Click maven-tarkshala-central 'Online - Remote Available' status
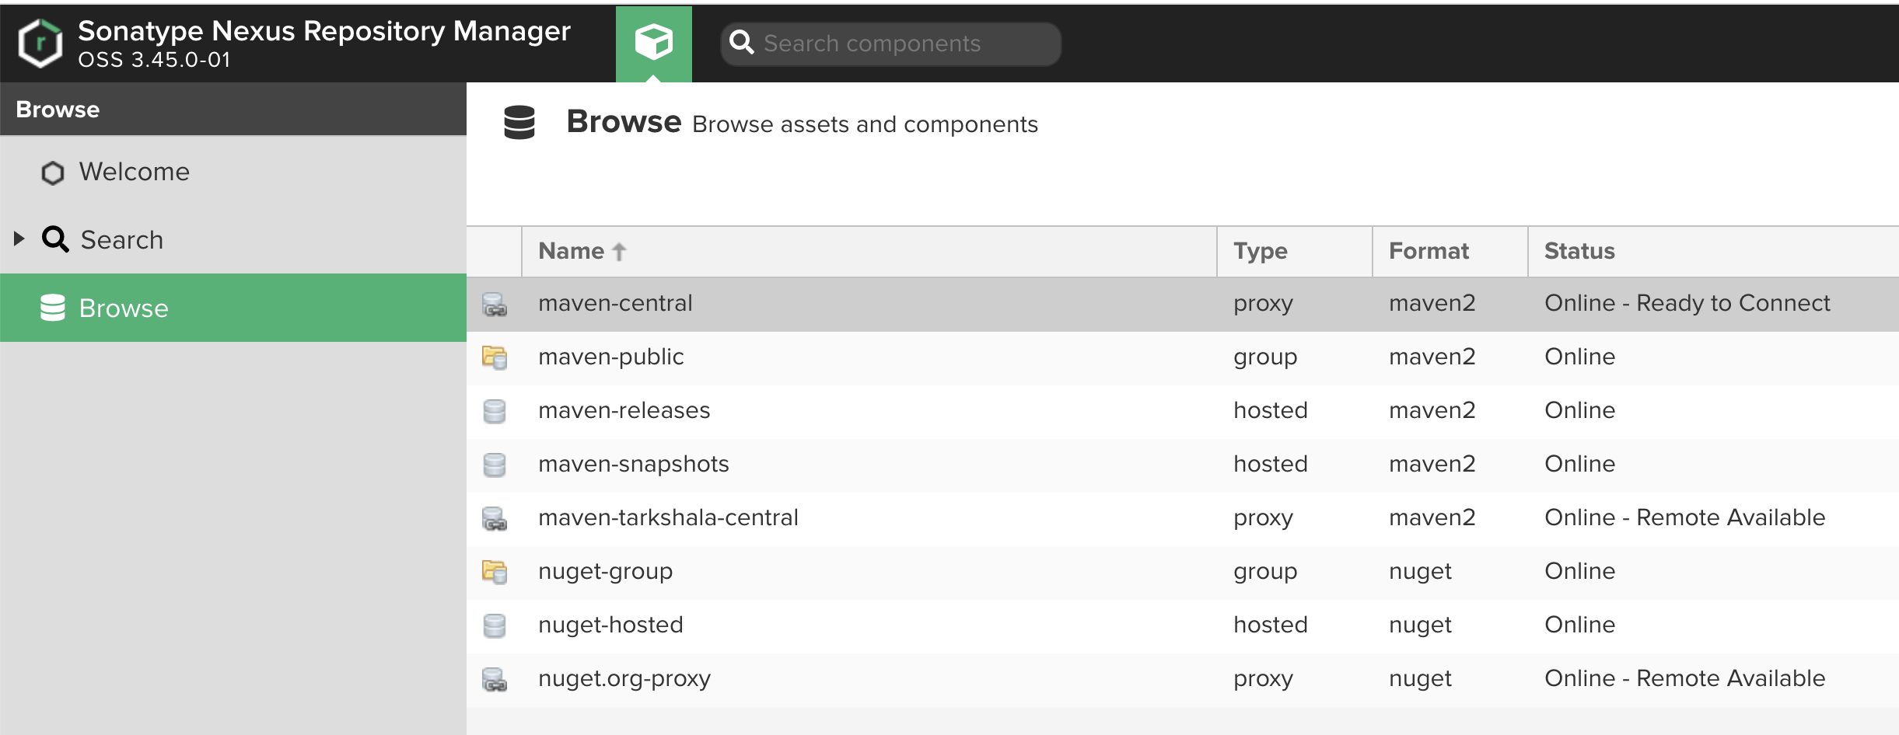This screenshot has width=1899, height=735. click(x=1685, y=517)
